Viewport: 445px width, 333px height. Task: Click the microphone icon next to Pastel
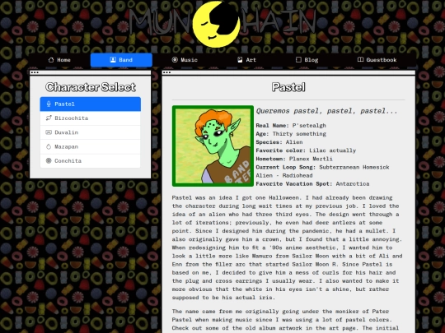[49, 104]
